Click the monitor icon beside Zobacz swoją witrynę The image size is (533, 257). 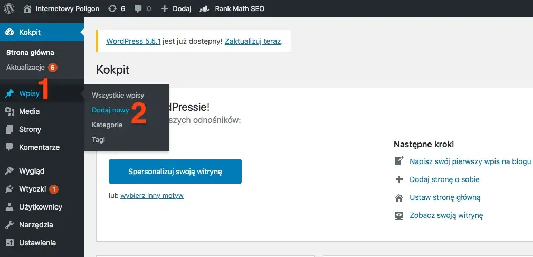[x=399, y=215]
